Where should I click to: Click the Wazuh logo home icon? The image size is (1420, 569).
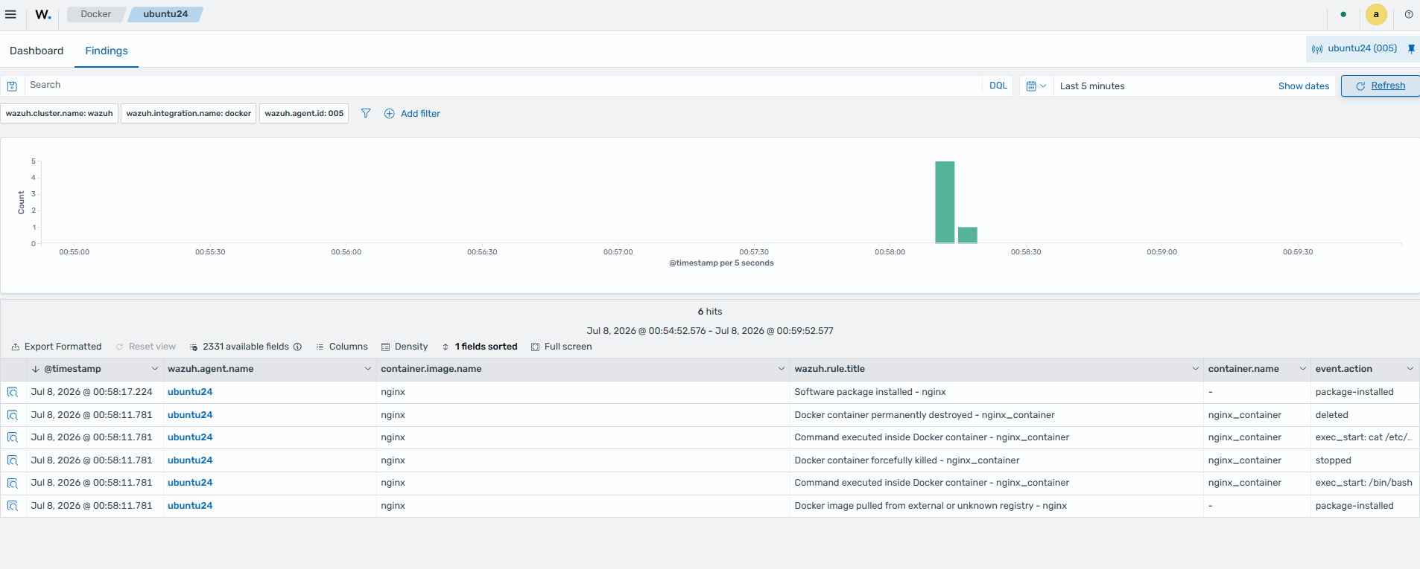[43, 14]
